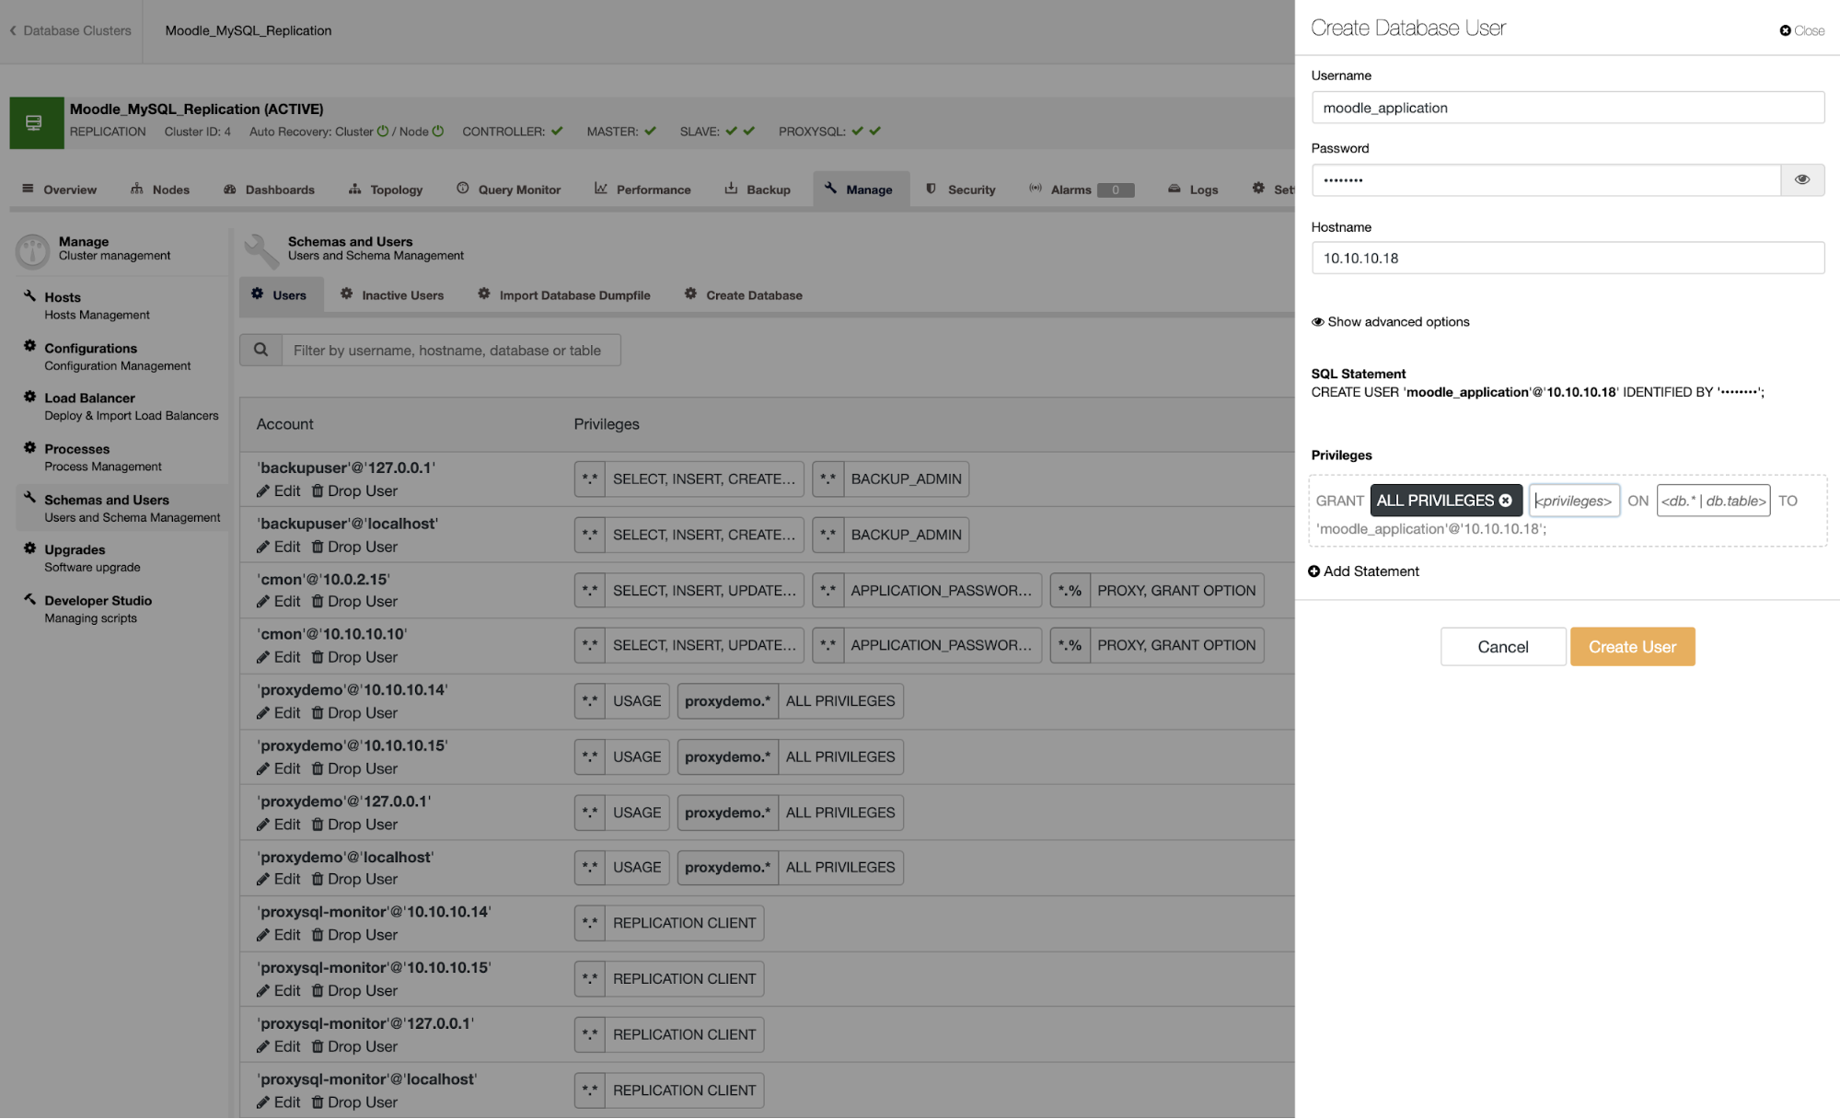Open the Performance tab
This screenshot has height=1119, width=1840.
pos(642,190)
